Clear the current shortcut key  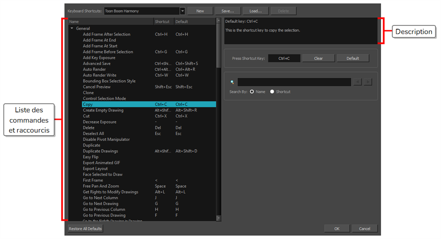(x=318, y=58)
